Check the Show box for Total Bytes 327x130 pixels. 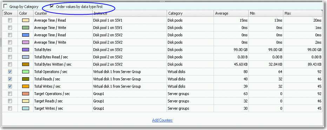[x=10, y=50]
